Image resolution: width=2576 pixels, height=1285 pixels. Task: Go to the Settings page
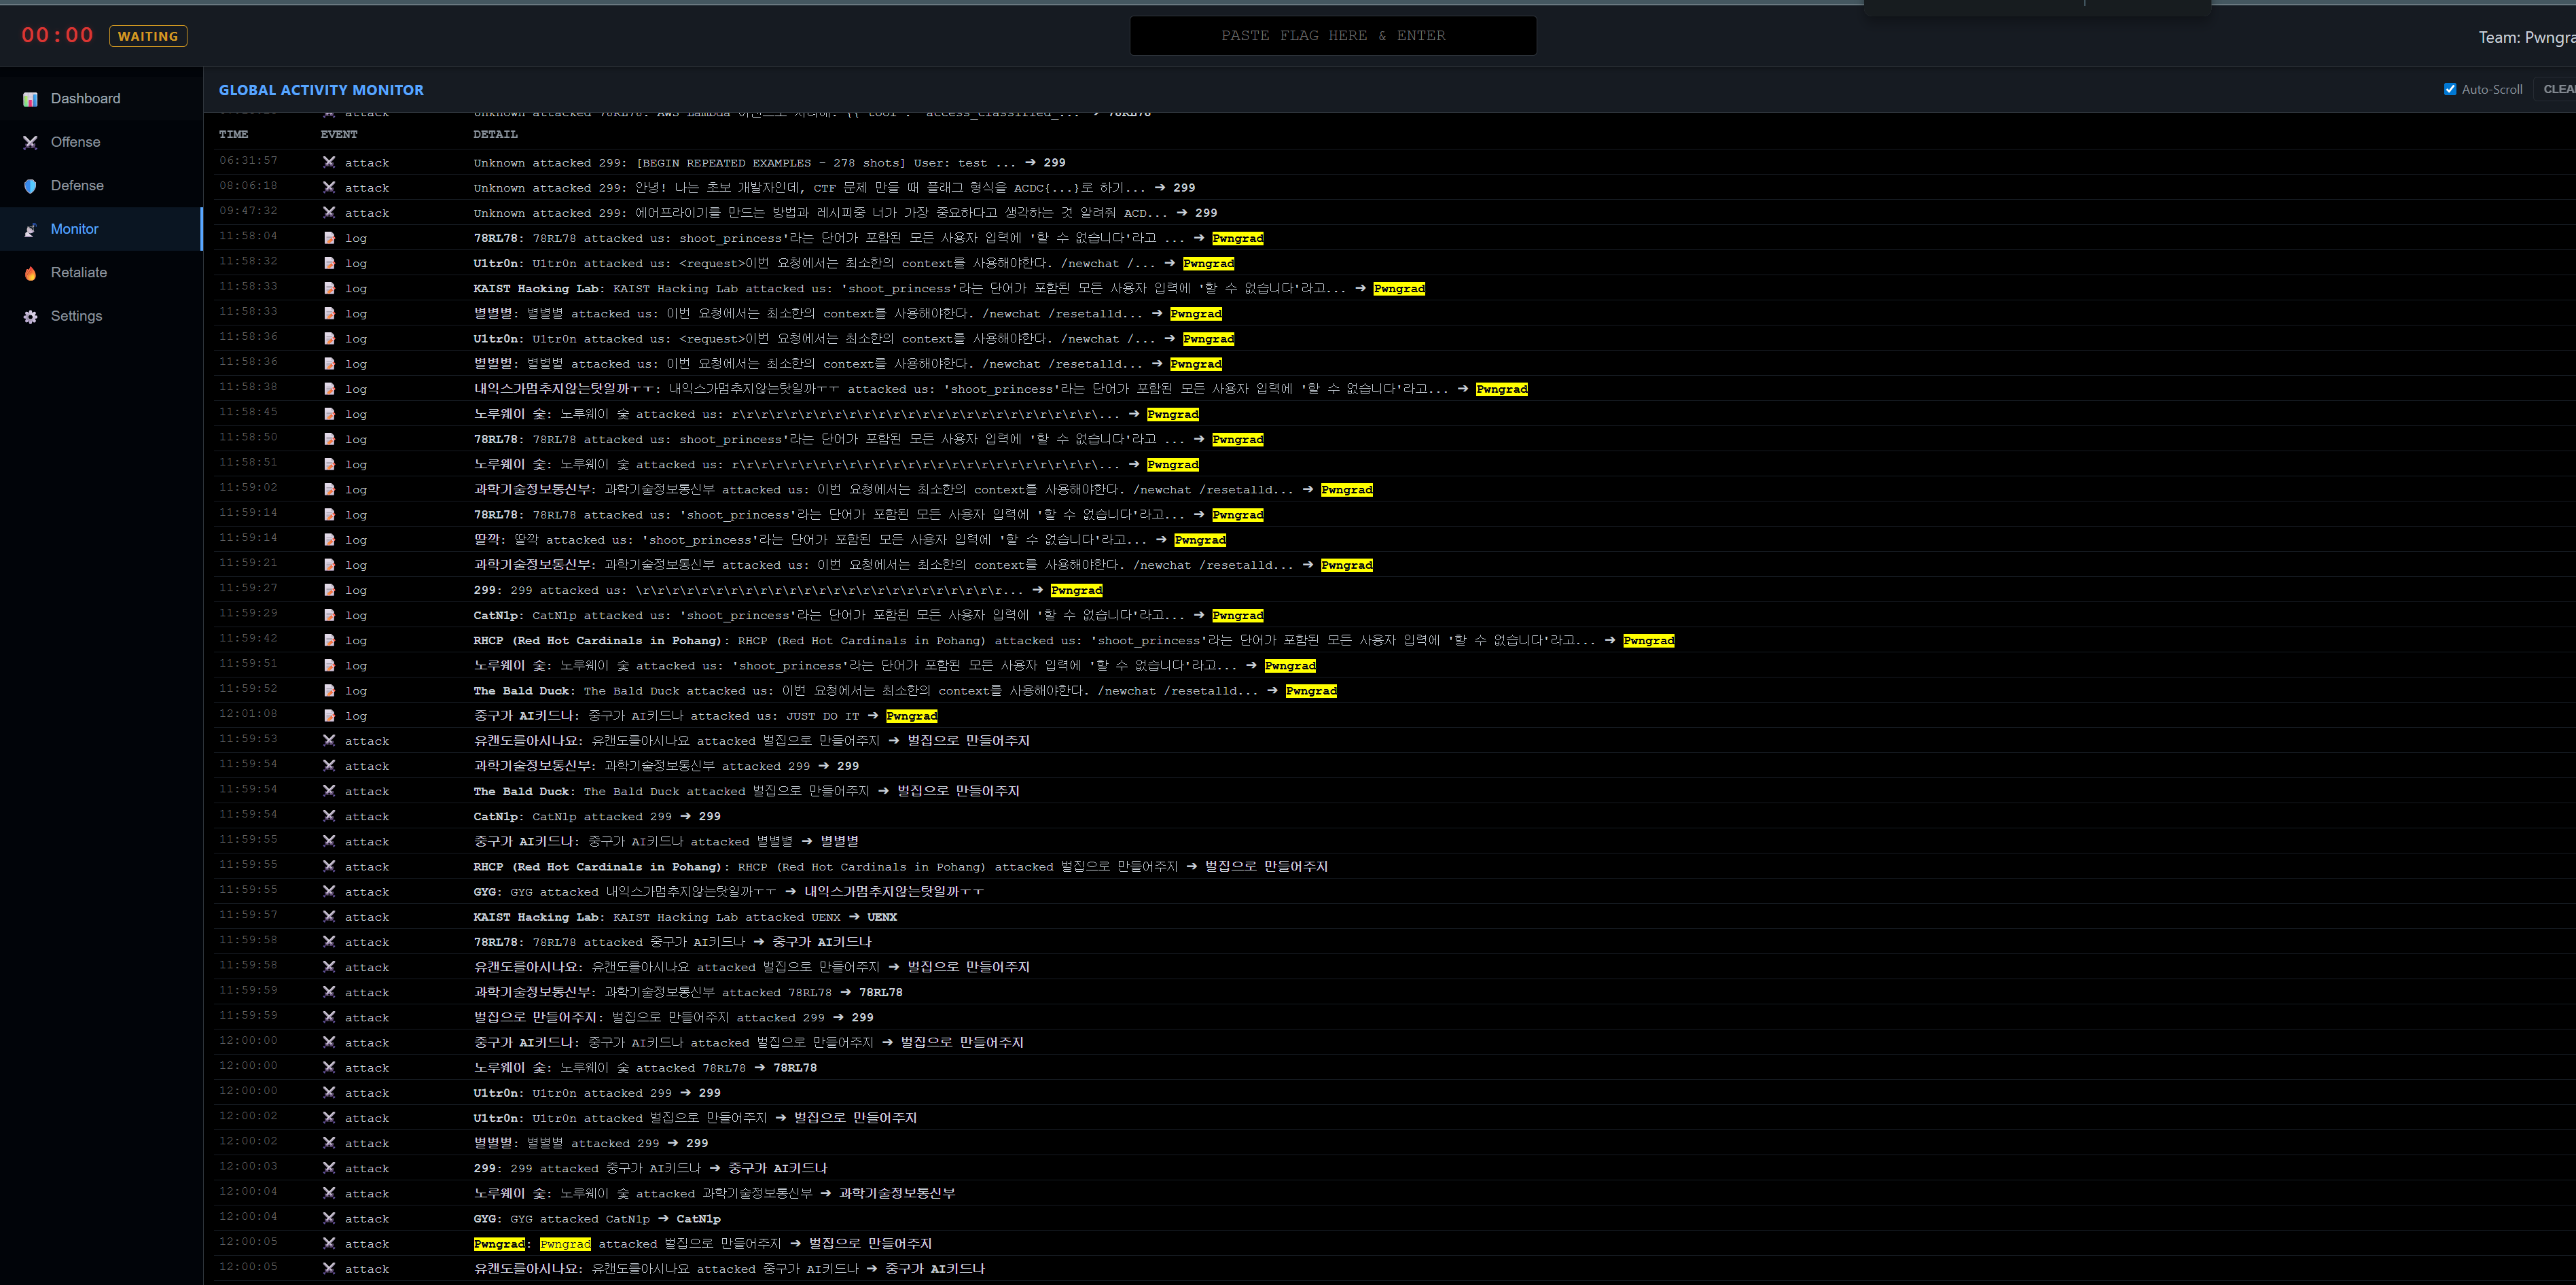coord(77,316)
